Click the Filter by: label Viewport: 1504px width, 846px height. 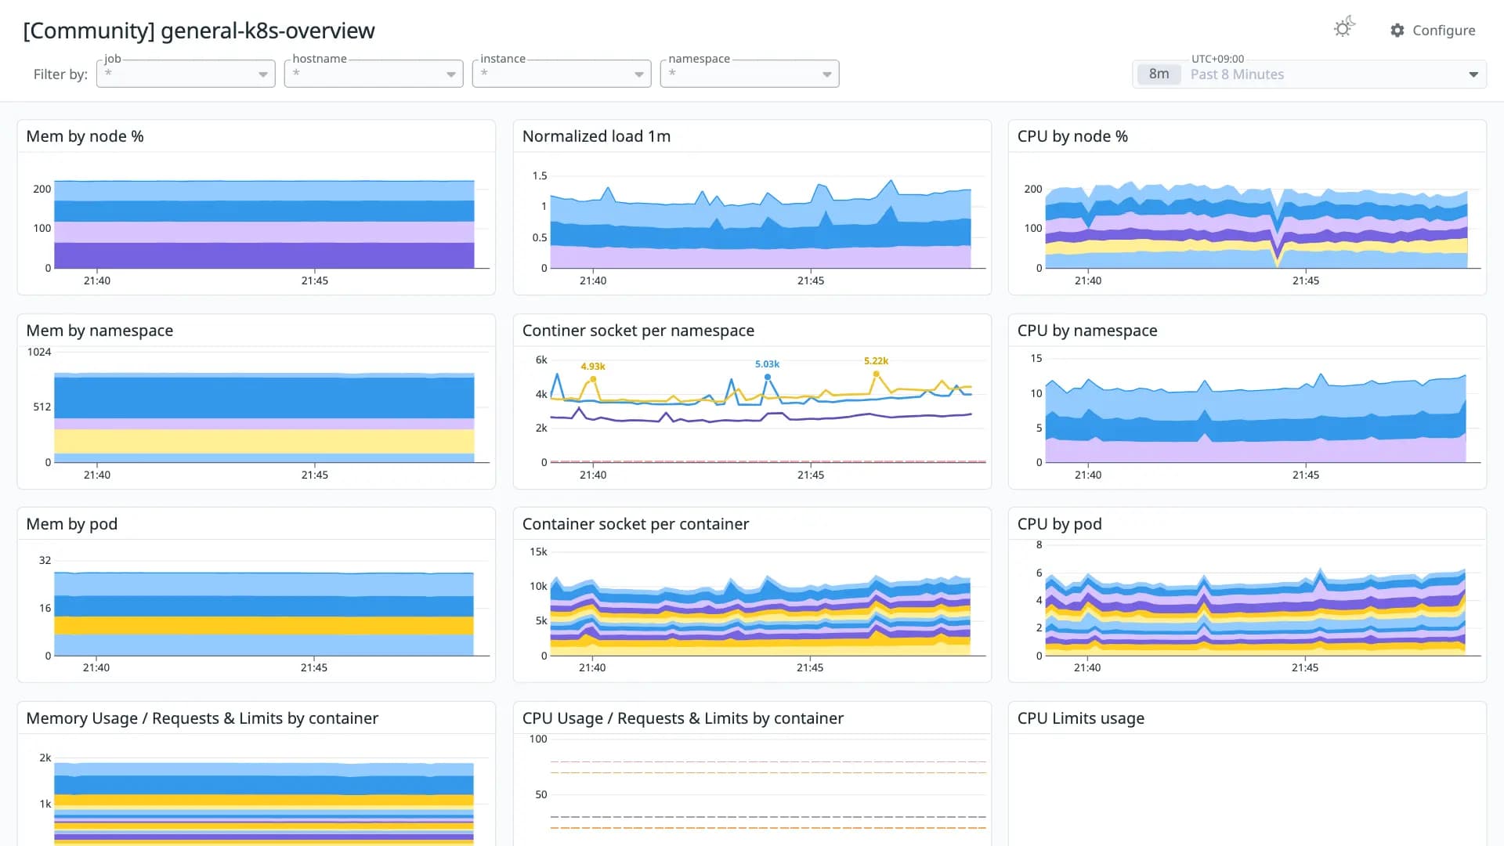(x=60, y=74)
